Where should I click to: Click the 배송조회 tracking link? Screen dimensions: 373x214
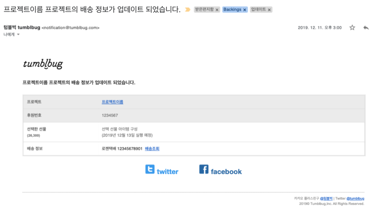pos(152,149)
